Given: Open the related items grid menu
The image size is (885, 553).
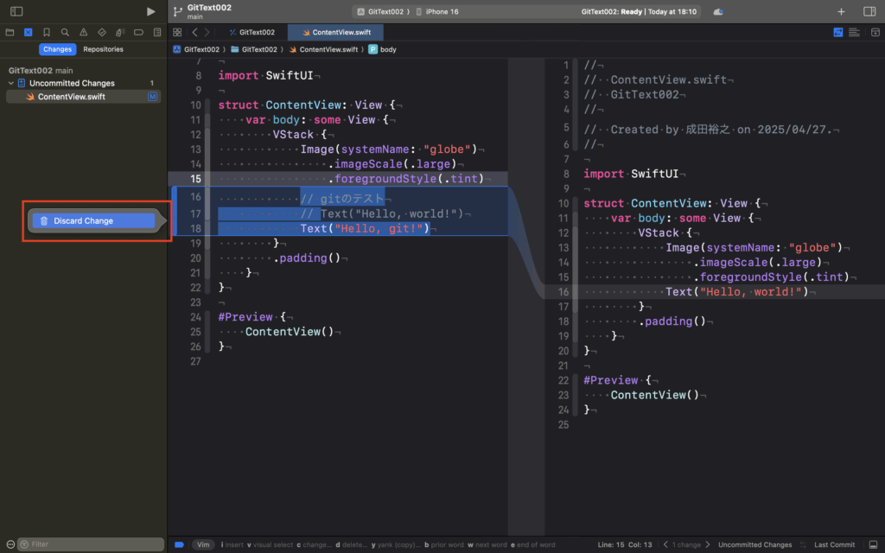Looking at the screenshot, I should click(177, 32).
